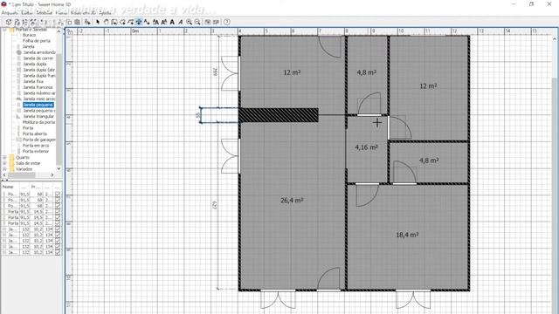559x314 pixels.
Task: Toggle checkbox of first 'Ja...' furniture row
Action: tap(58, 229)
